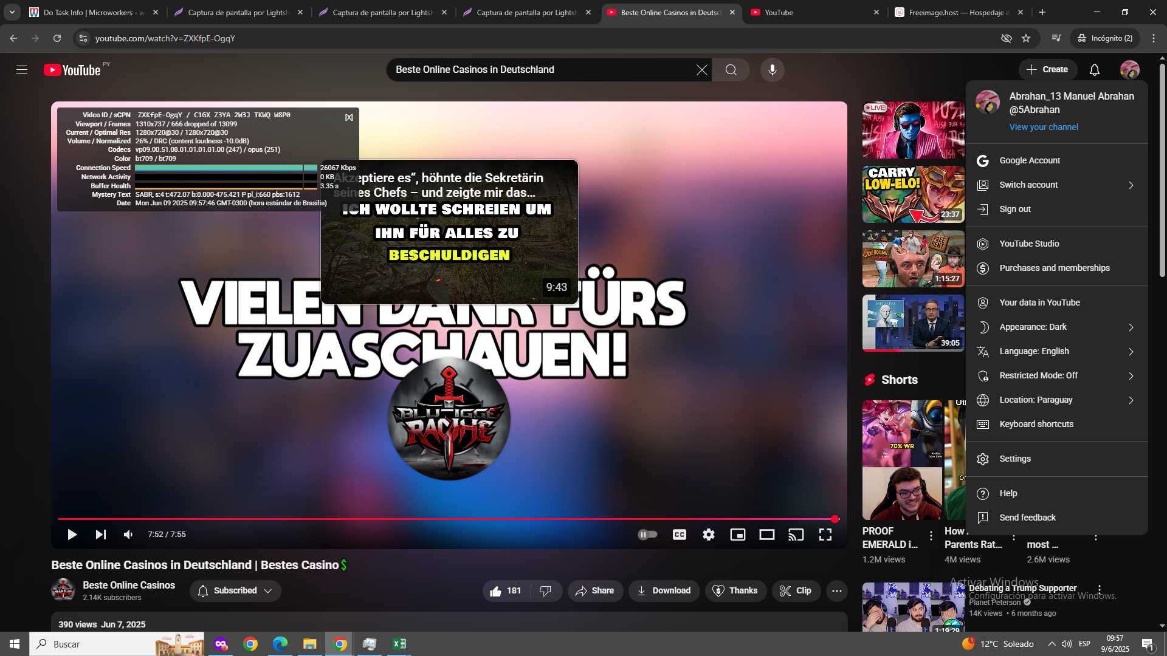Expand Location: Paraguay submenu
Screen dimensions: 1167x656
point(1056,400)
